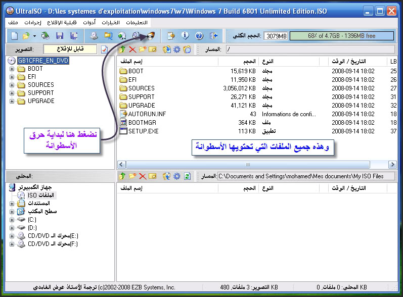The height and width of the screenshot is (297, 403).
Task: Click the image pane New Folder icon
Action: tap(143, 49)
